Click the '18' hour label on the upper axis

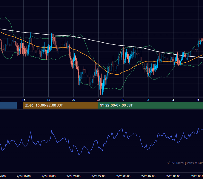(x=48, y=100)
